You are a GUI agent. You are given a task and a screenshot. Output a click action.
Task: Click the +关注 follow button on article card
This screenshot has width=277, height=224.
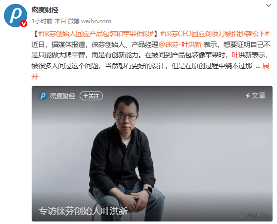[x=91, y=96]
